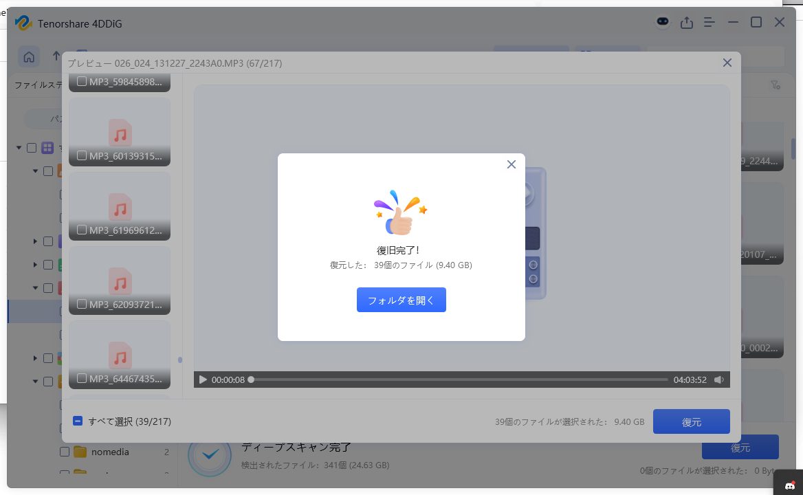Select the nomedia folder in tree
803x495 pixels.
click(110, 452)
